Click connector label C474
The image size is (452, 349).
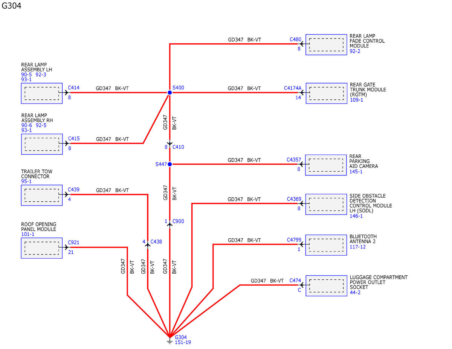pyautogui.click(x=295, y=280)
